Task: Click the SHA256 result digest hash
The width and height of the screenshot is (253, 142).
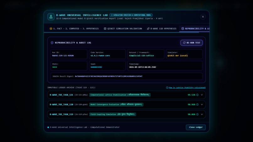Action: (109, 76)
